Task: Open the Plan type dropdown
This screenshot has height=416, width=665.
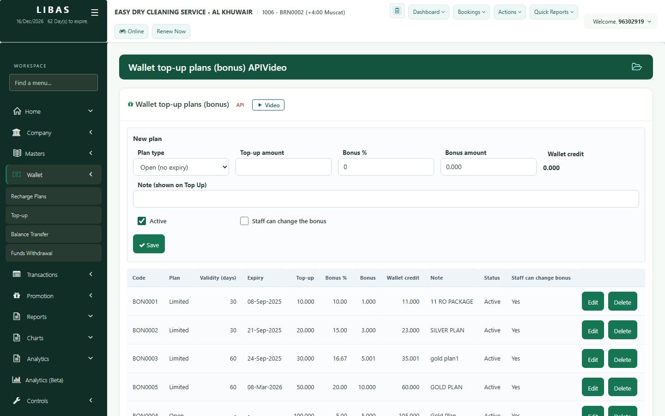Action: tap(181, 167)
